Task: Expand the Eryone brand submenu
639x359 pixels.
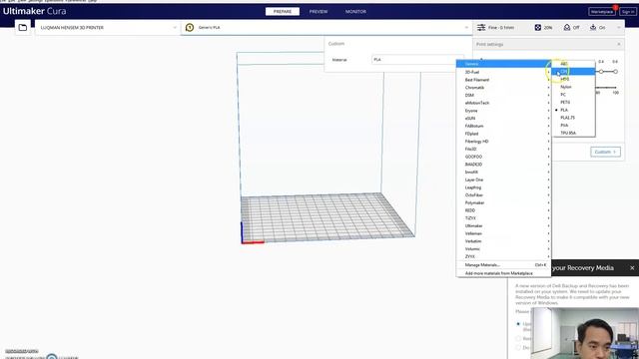Action: (x=503, y=111)
